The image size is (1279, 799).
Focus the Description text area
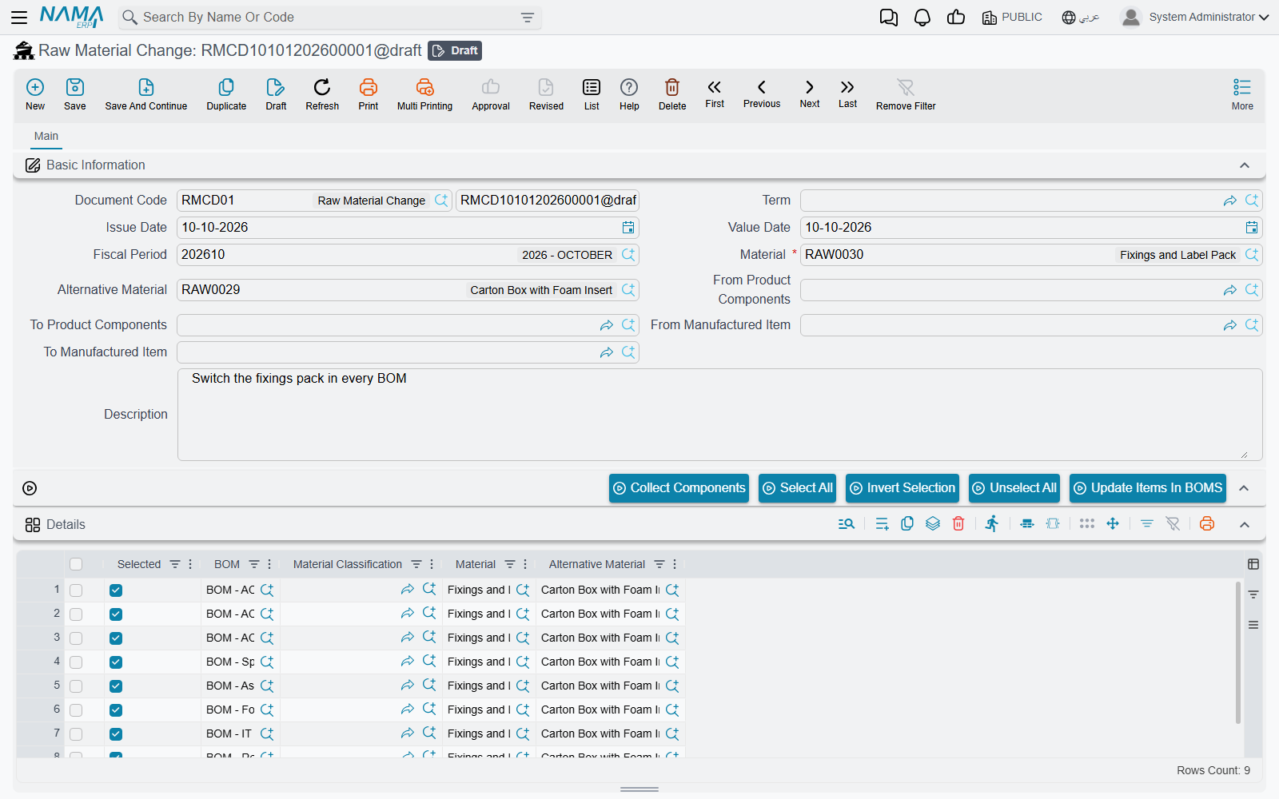[719, 415]
